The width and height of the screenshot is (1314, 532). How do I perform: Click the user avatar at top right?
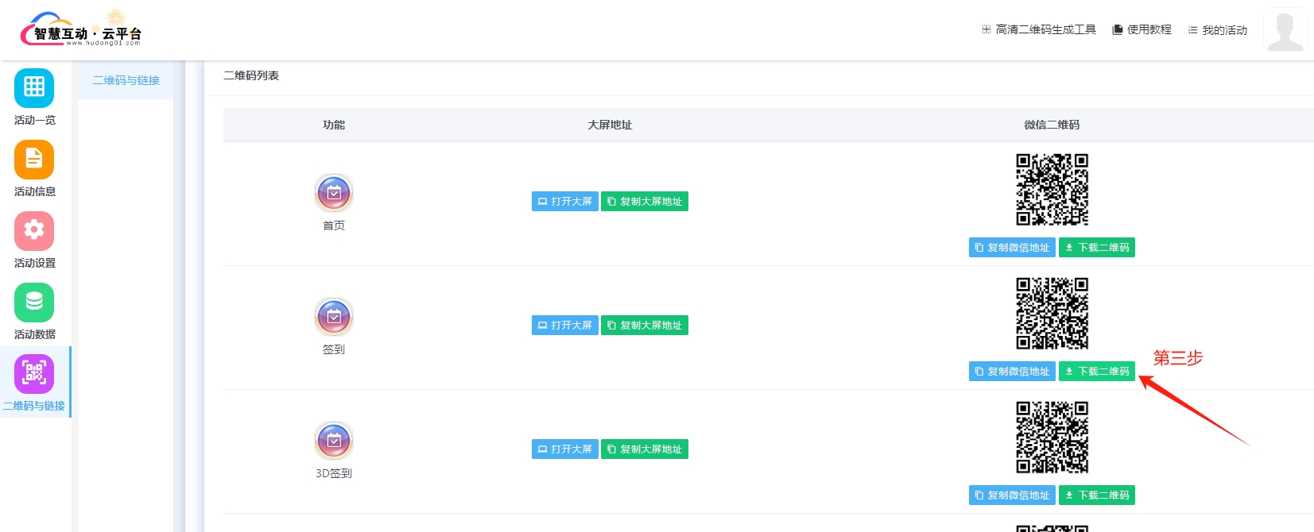(1285, 30)
